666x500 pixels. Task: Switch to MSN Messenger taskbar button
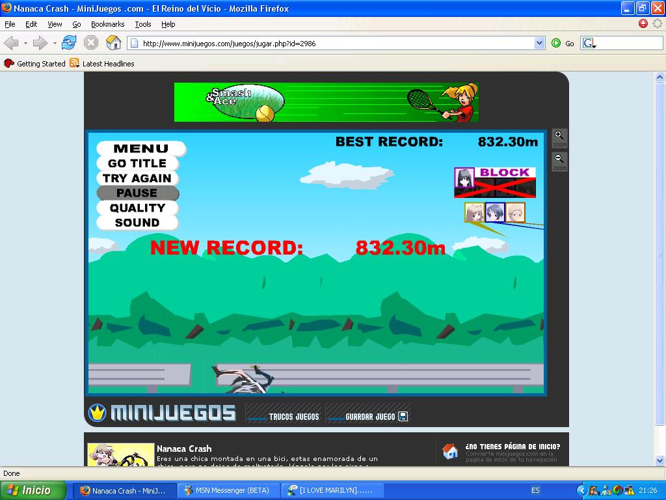pyautogui.click(x=228, y=490)
